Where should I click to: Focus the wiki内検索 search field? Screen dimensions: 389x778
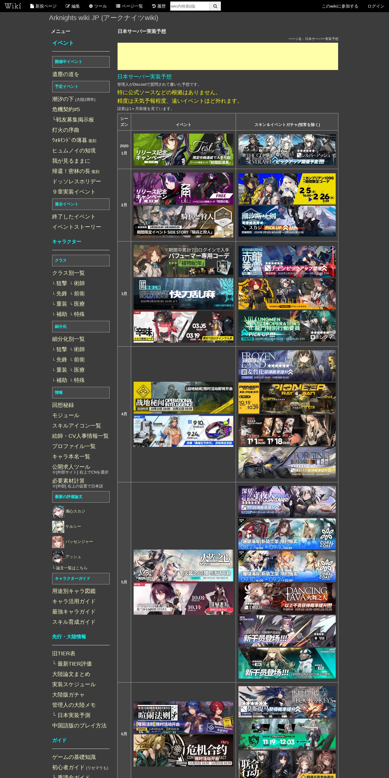tap(190, 6)
